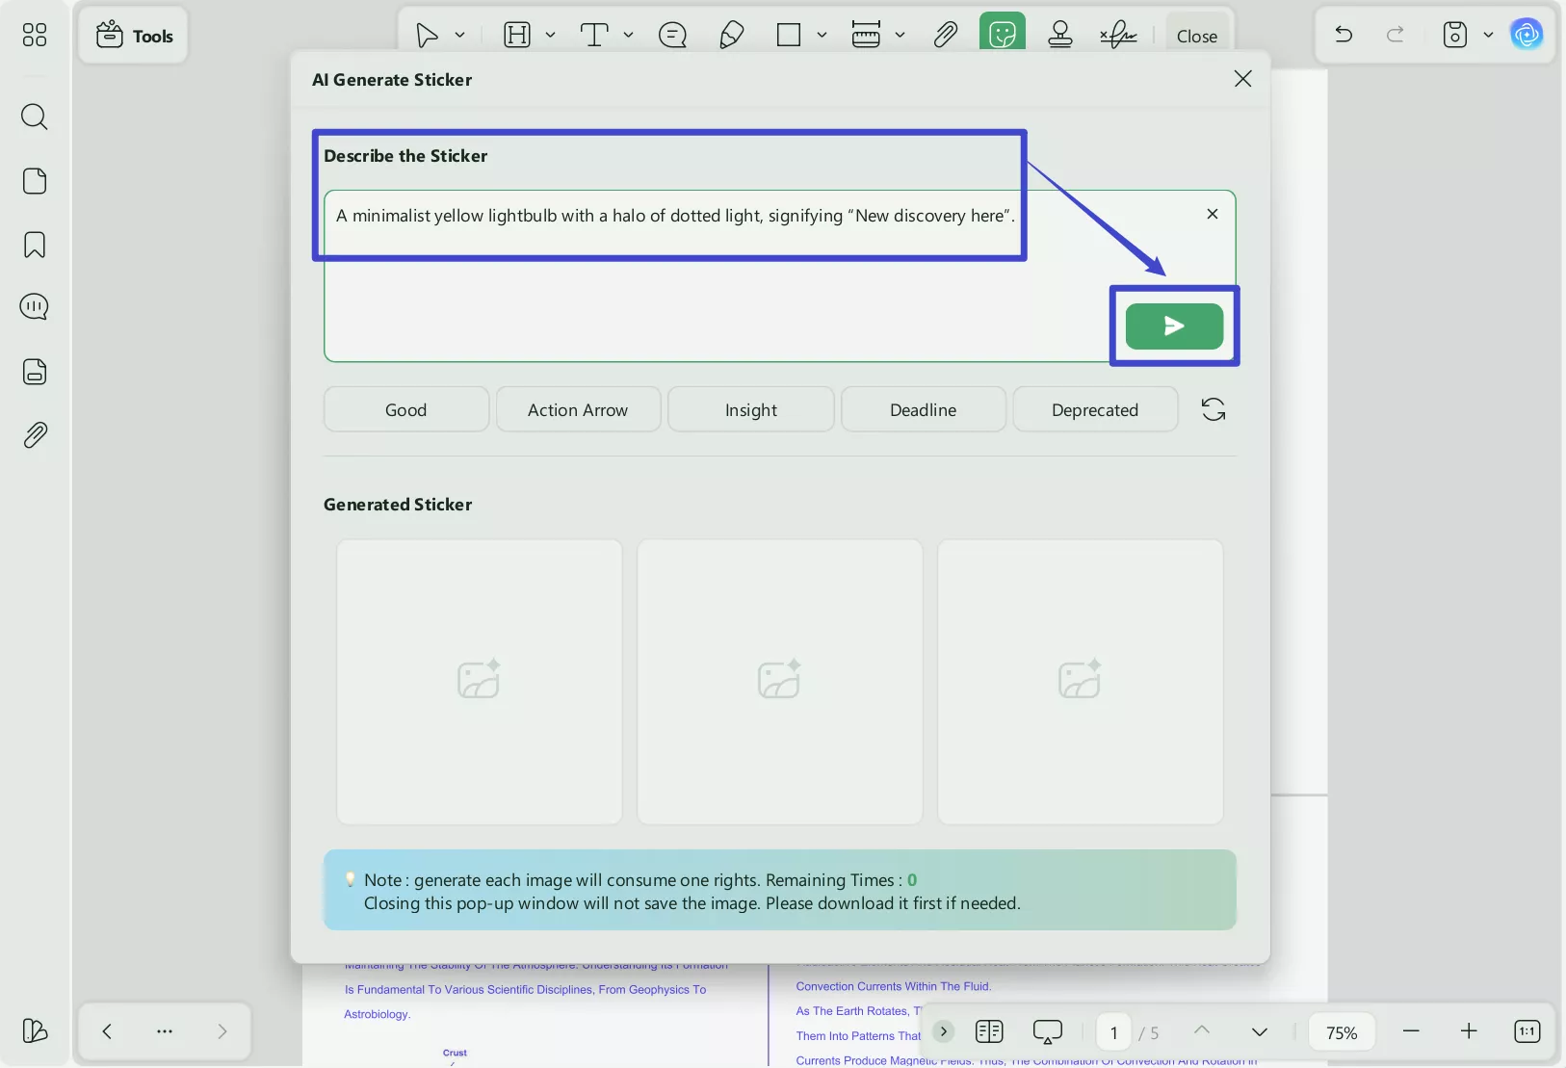This screenshot has width=1566, height=1068.
Task: Undo the last action
Action: pos(1344,36)
